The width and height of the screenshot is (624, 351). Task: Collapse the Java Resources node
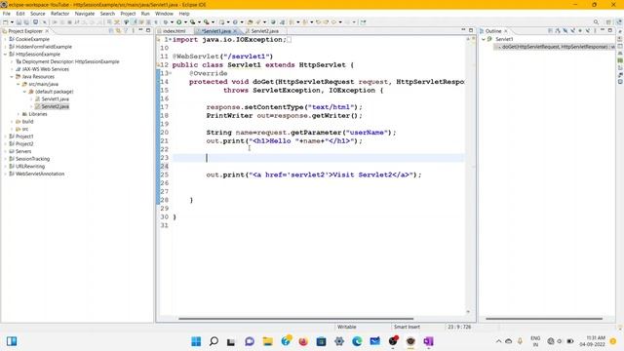12,76
